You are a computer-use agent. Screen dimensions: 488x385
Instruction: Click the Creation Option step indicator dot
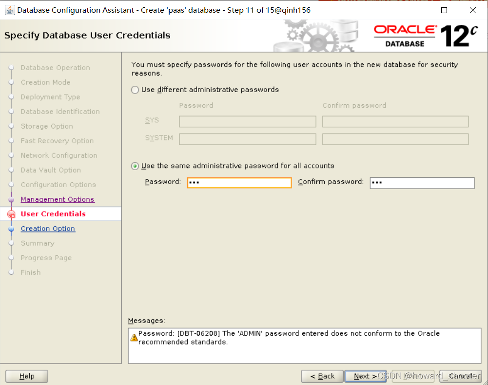click(11, 228)
